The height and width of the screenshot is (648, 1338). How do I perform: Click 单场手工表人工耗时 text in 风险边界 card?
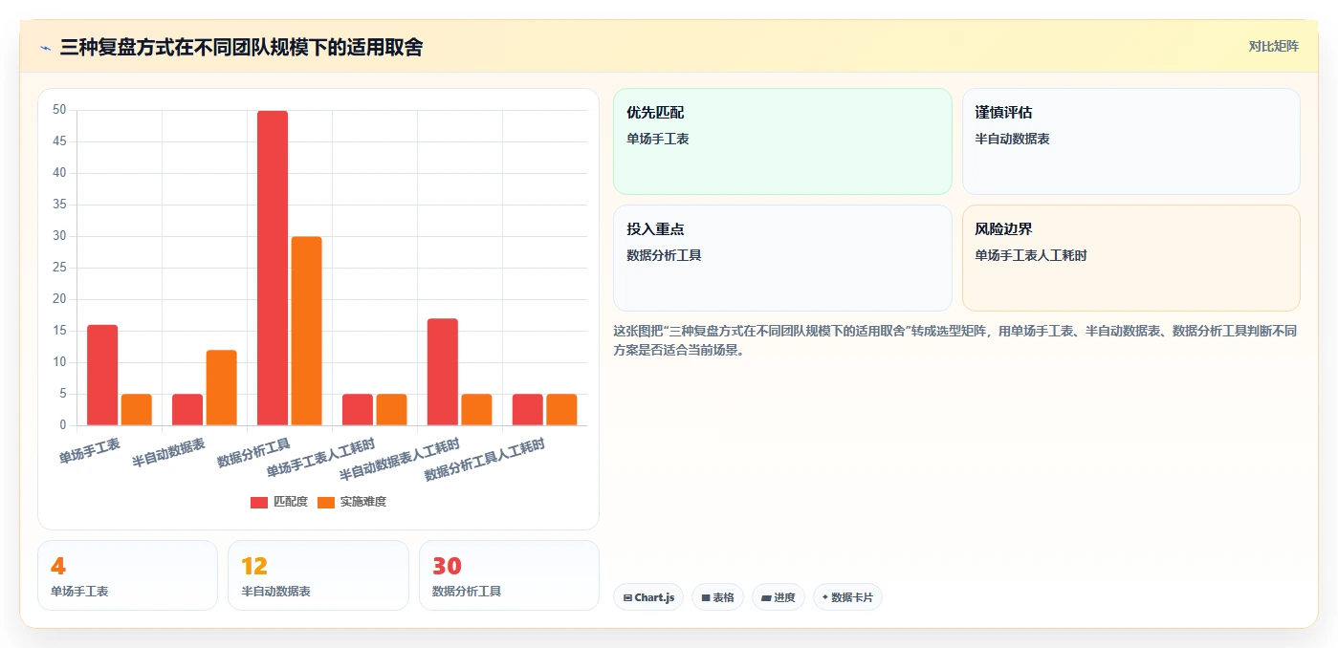click(x=1031, y=255)
